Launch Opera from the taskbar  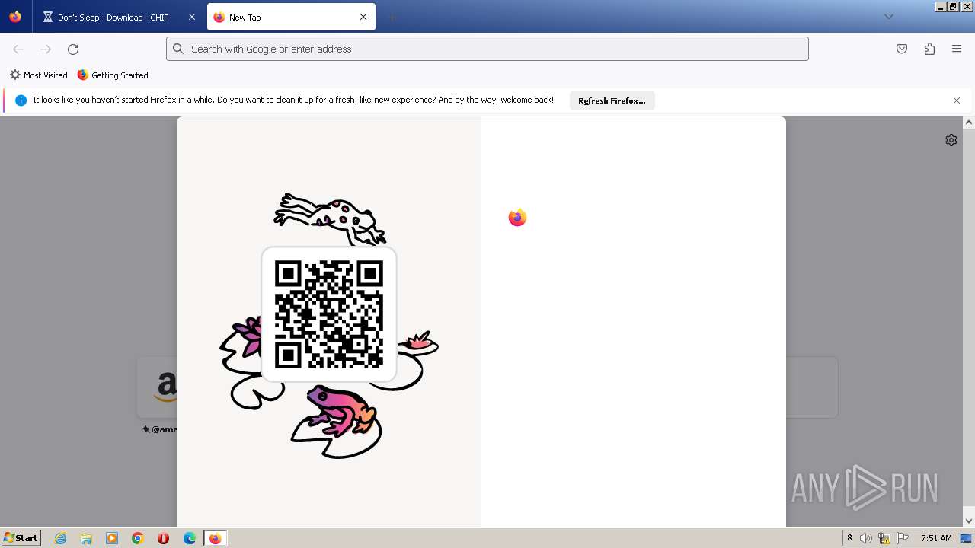point(163,538)
